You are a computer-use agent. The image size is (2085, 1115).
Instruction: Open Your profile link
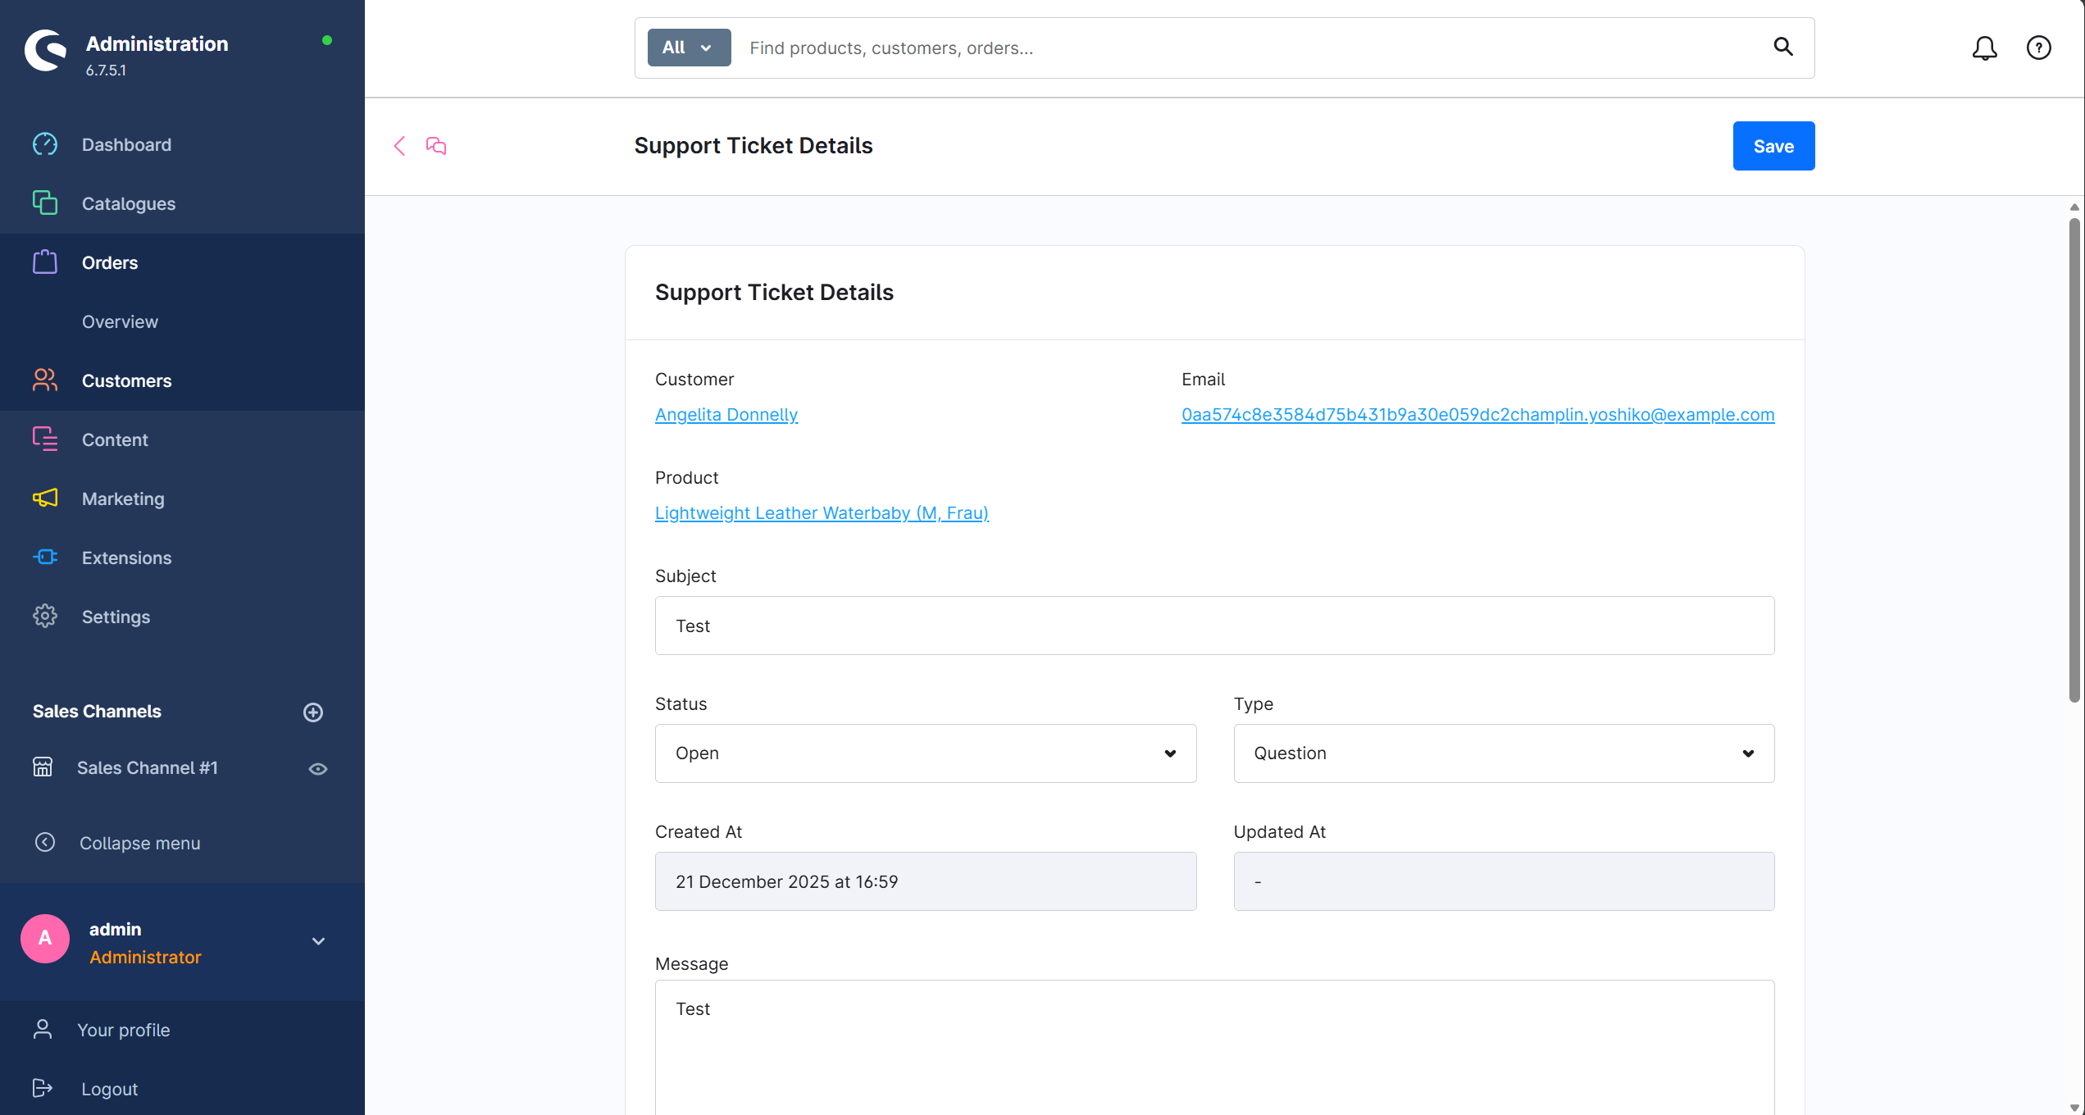pyautogui.click(x=124, y=1031)
